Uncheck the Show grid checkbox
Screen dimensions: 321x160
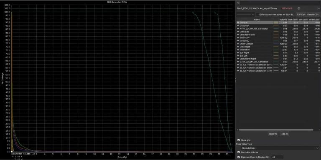pyautogui.click(x=239, y=140)
